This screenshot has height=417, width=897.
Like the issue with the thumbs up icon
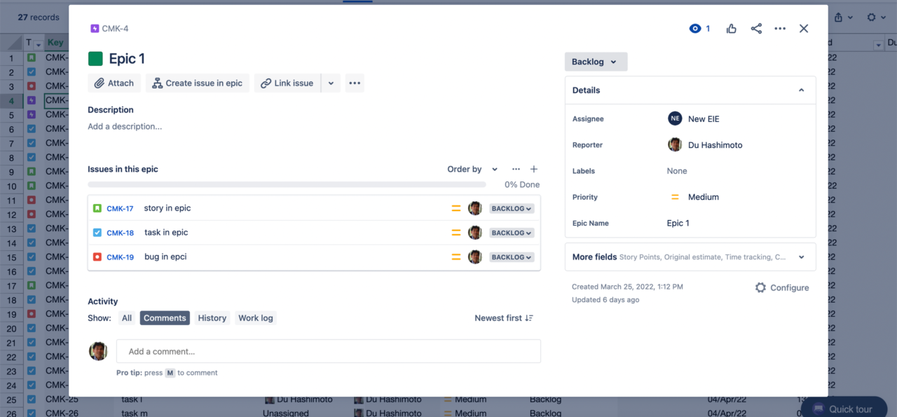pos(731,29)
